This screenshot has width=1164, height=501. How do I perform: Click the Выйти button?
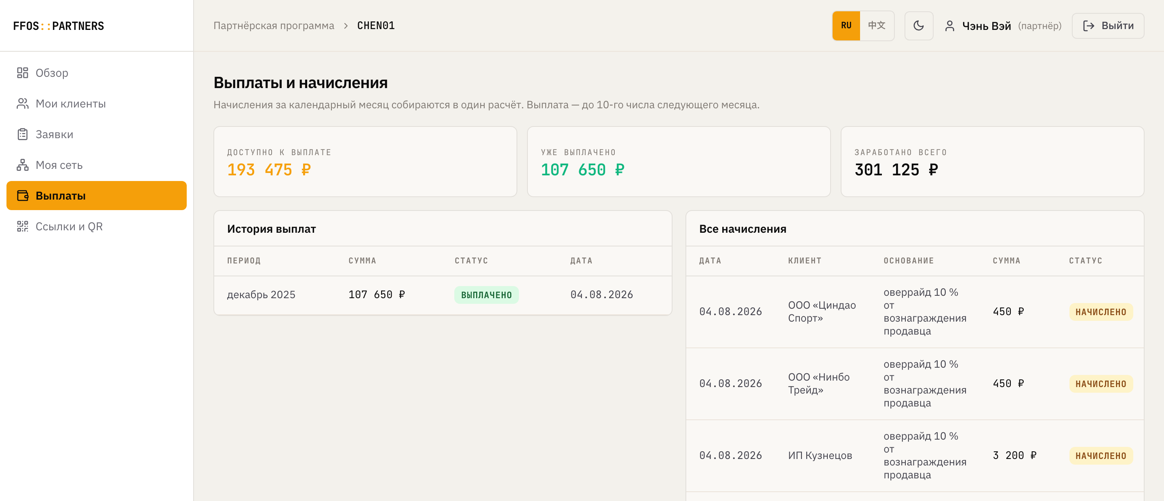point(1107,26)
